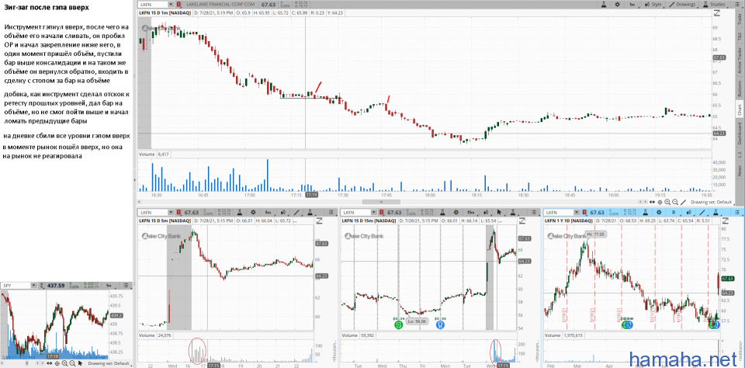The image size is (745, 368).
Task: Click 437.59 SPY last price
Action: [x=56, y=285]
